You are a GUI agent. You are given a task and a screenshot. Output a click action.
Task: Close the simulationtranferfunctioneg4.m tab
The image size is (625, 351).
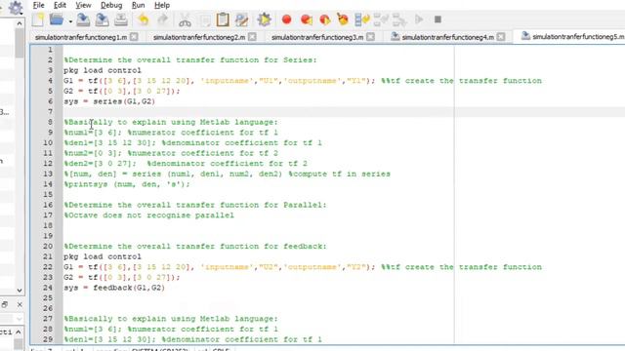[x=501, y=37]
